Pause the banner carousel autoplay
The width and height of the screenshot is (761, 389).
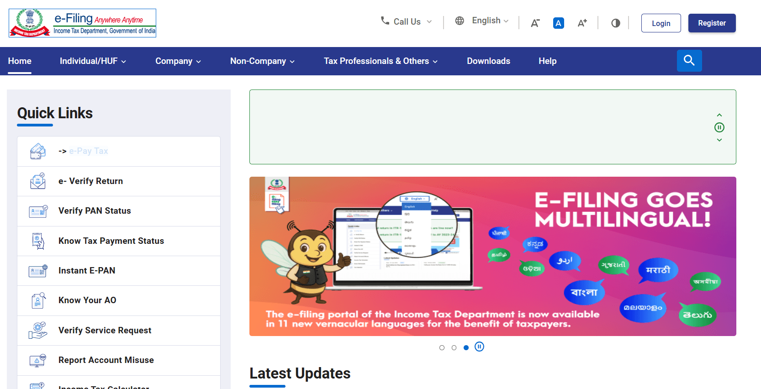[x=479, y=347]
